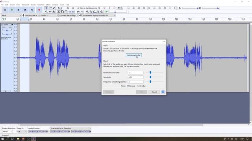Open the File menu
252x141 pixels.
2,5
